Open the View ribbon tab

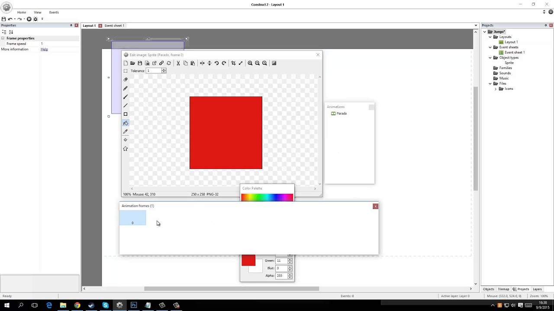point(38,13)
